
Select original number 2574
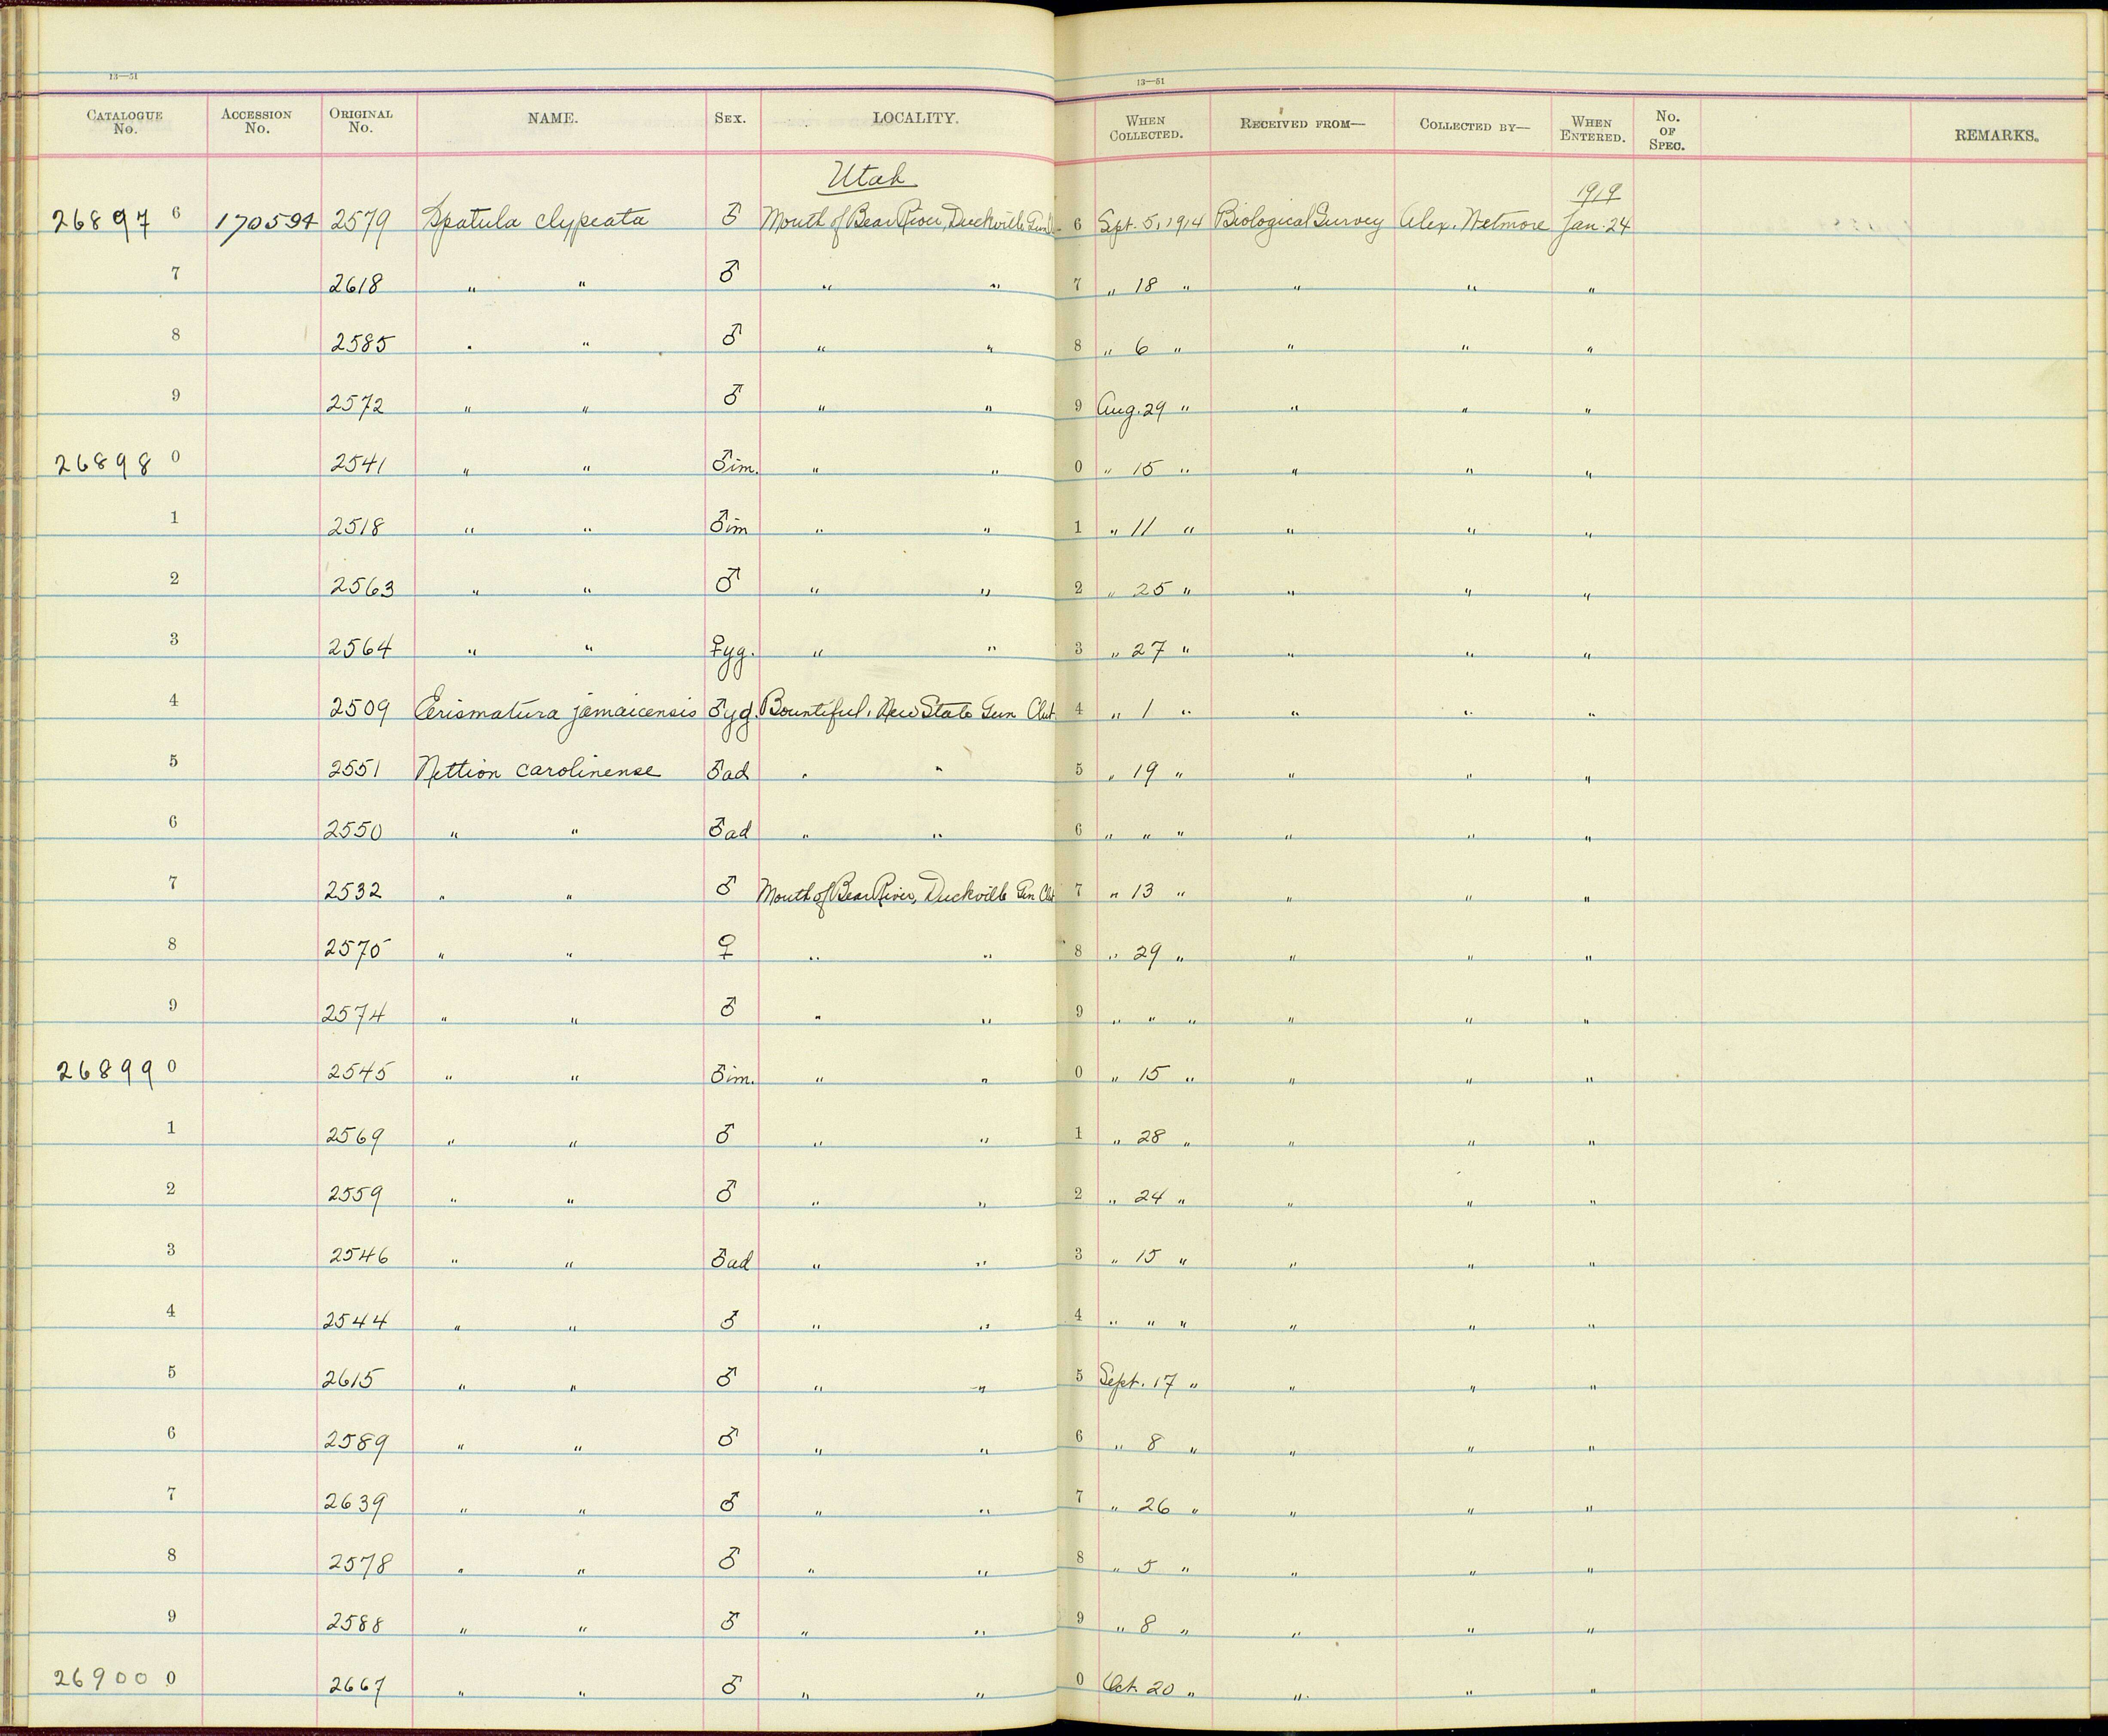click(353, 1014)
